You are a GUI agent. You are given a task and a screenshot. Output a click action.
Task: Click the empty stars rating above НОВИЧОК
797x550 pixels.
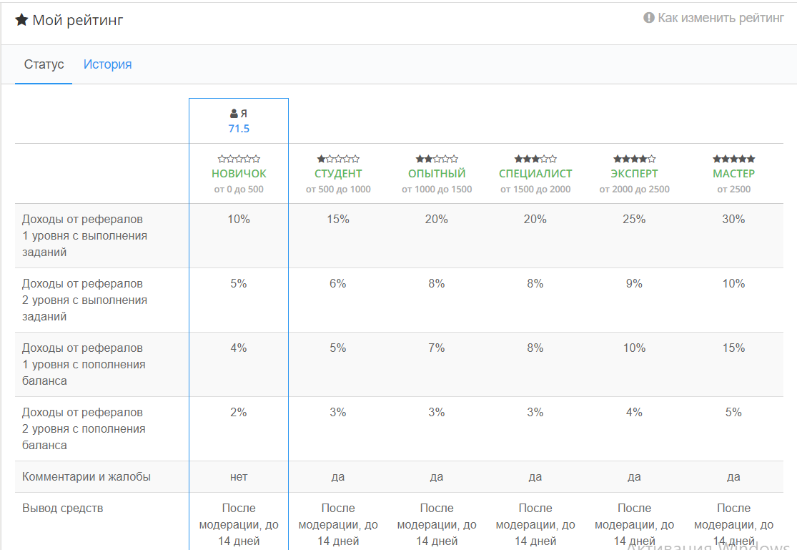click(239, 159)
